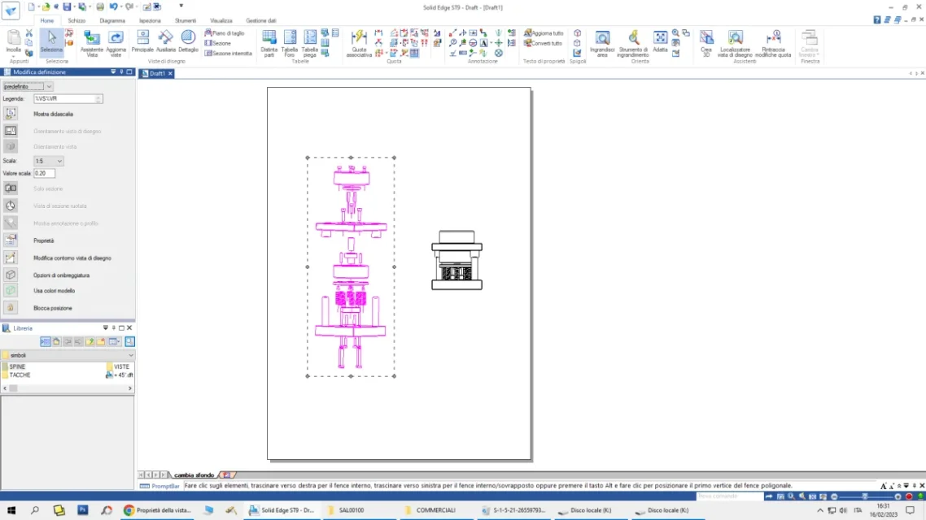The height and width of the screenshot is (520, 926).
Task: Click Piano di taglio command
Action: (225, 33)
